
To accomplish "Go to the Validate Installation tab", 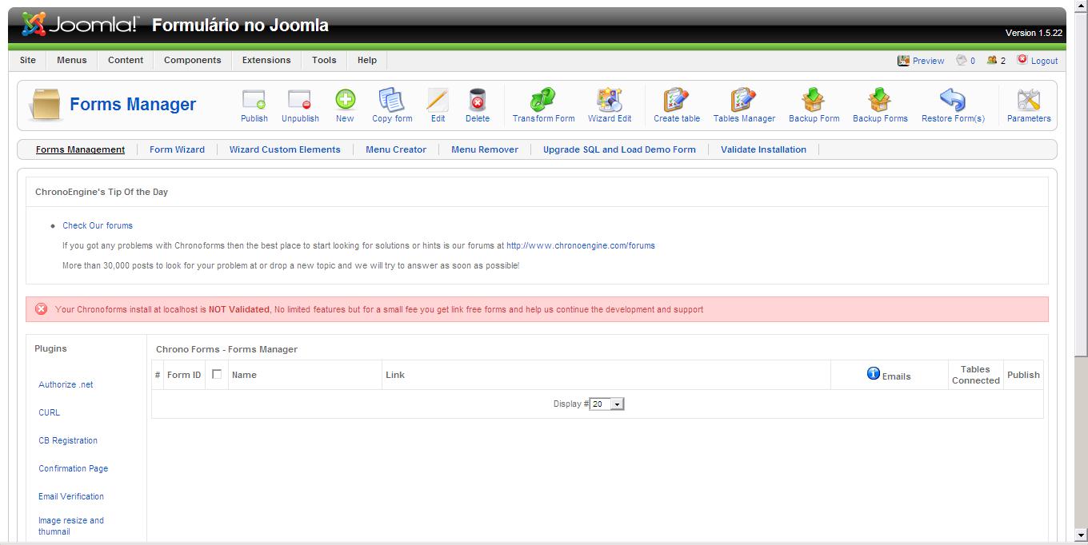I will coord(763,149).
